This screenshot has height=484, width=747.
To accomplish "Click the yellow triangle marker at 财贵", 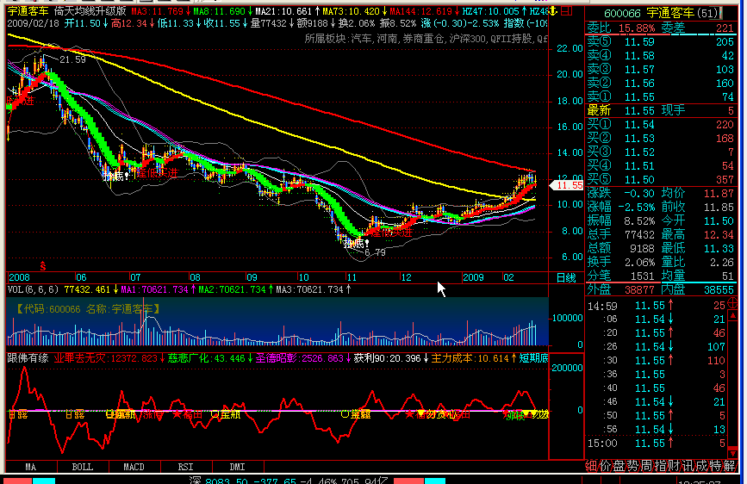I will [420, 413].
